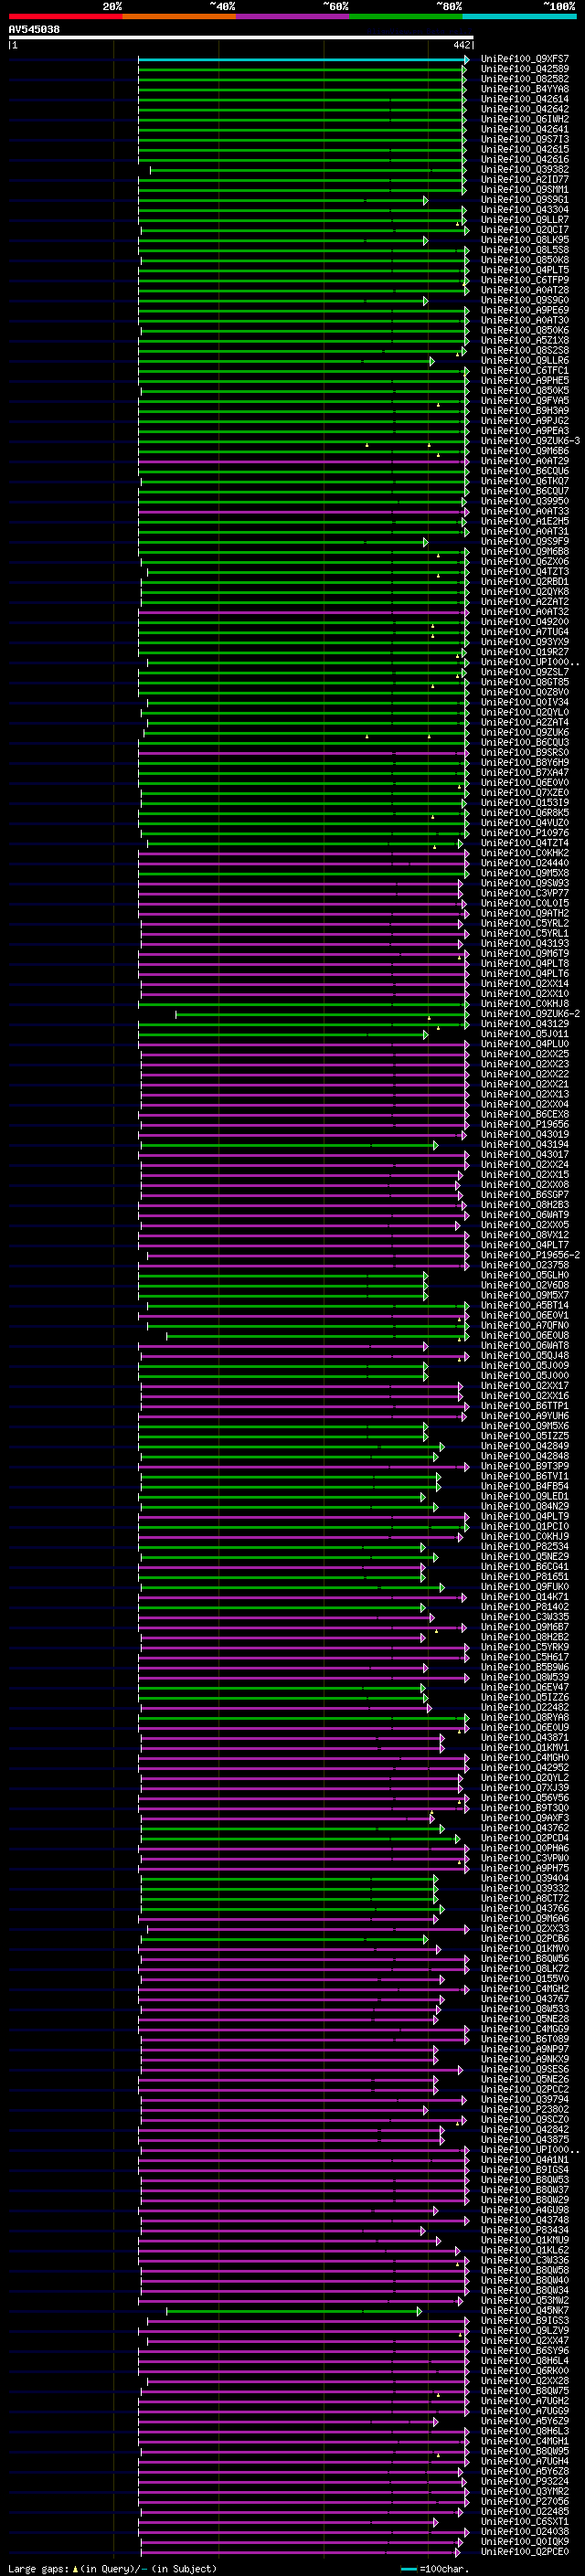Click the purple ~60% identity legend bar
This screenshot has width=585, height=2576.
[x=293, y=16]
